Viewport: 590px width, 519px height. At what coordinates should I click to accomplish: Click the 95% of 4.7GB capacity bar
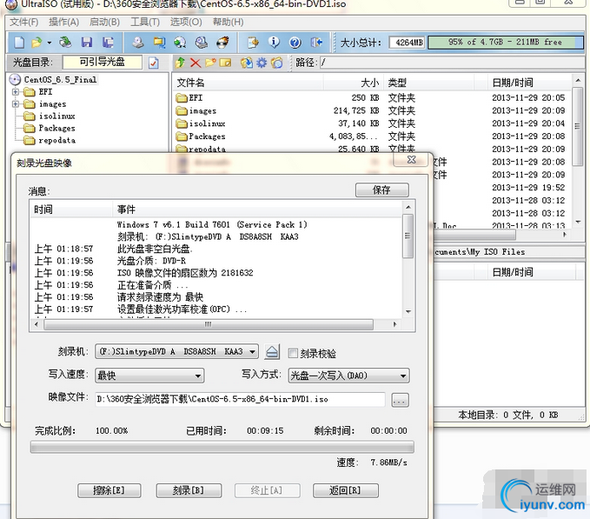[506, 42]
